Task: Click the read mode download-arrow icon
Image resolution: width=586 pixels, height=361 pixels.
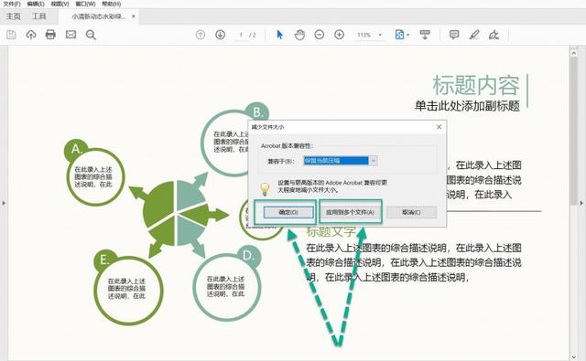Action: pyautogui.click(x=425, y=35)
